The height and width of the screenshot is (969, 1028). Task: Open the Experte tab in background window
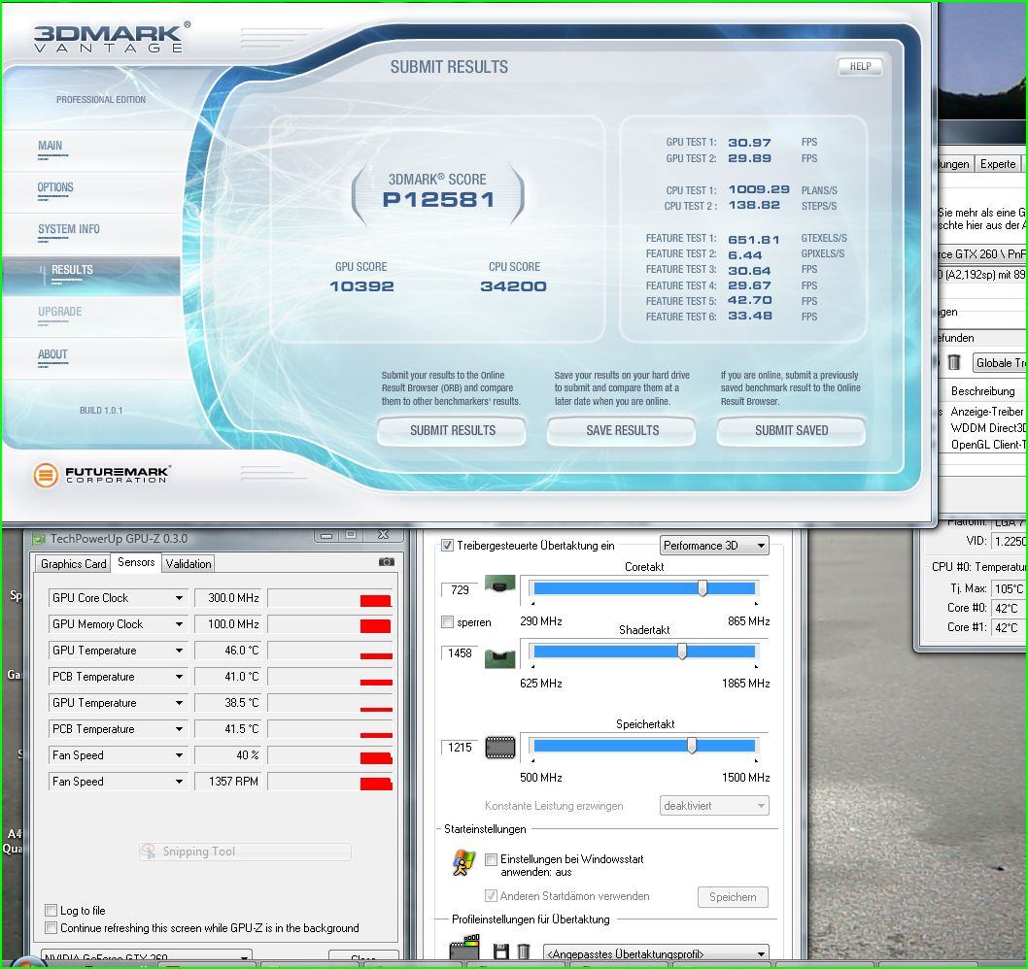point(998,164)
